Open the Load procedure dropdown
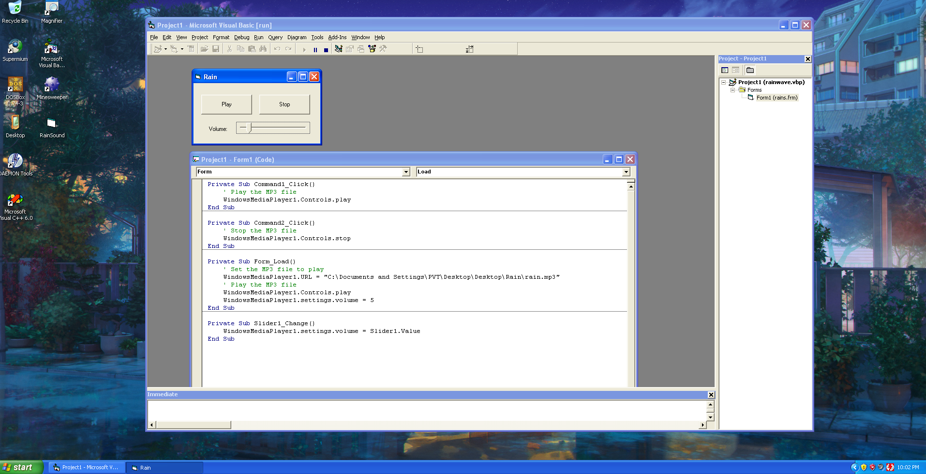Screen dimensions: 926x474 (x=626, y=172)
